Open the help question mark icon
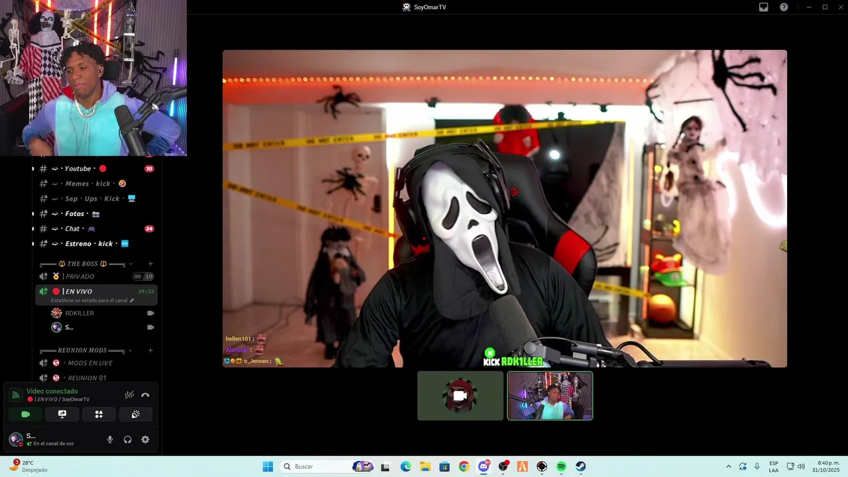The image size is (848, 477). (x=784, y=7)
